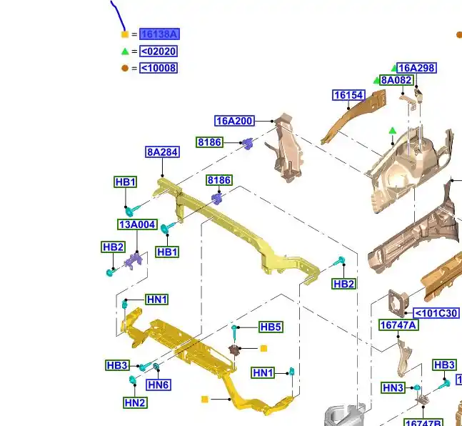Click the HN2 fastener label
This screenshot has width=462, height=426.
coord(135,402)
